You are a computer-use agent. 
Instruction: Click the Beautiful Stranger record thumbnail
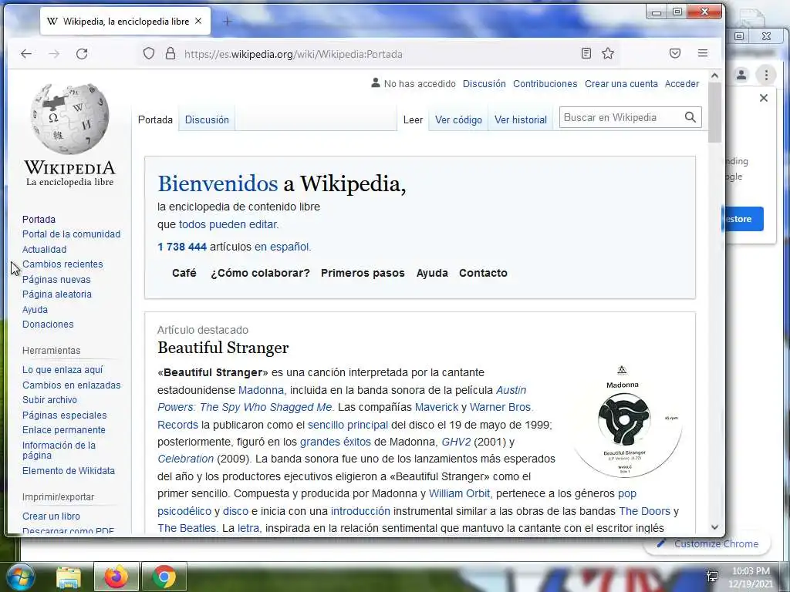pyautogui.click(x=626, y=420)
